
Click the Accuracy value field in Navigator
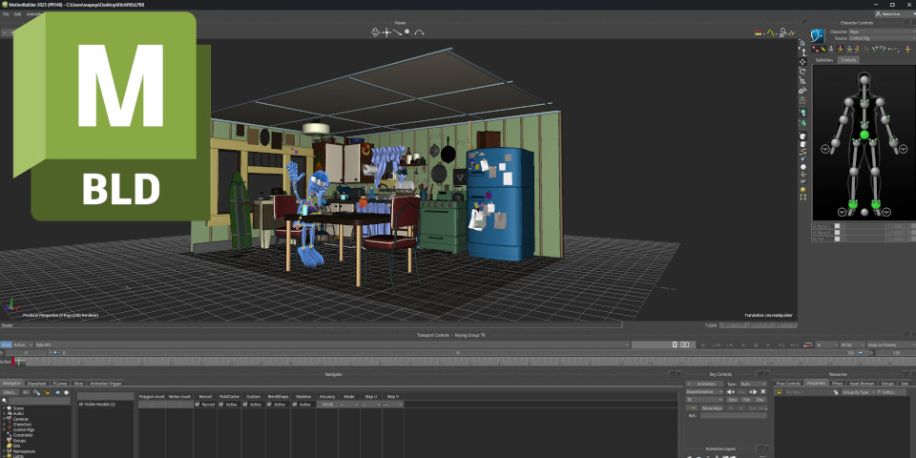click(327, 405)
